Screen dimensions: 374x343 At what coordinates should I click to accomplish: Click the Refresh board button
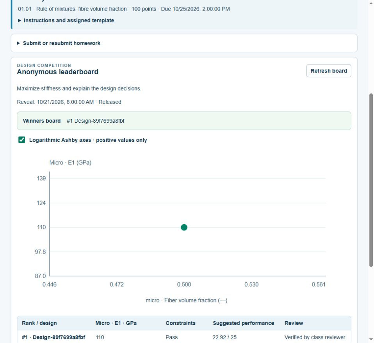pos(328,71)
